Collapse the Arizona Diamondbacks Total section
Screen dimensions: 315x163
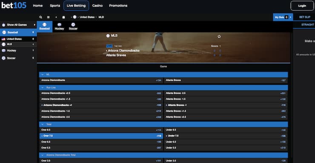[43, 155]
